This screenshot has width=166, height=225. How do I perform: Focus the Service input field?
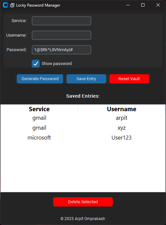62,21
